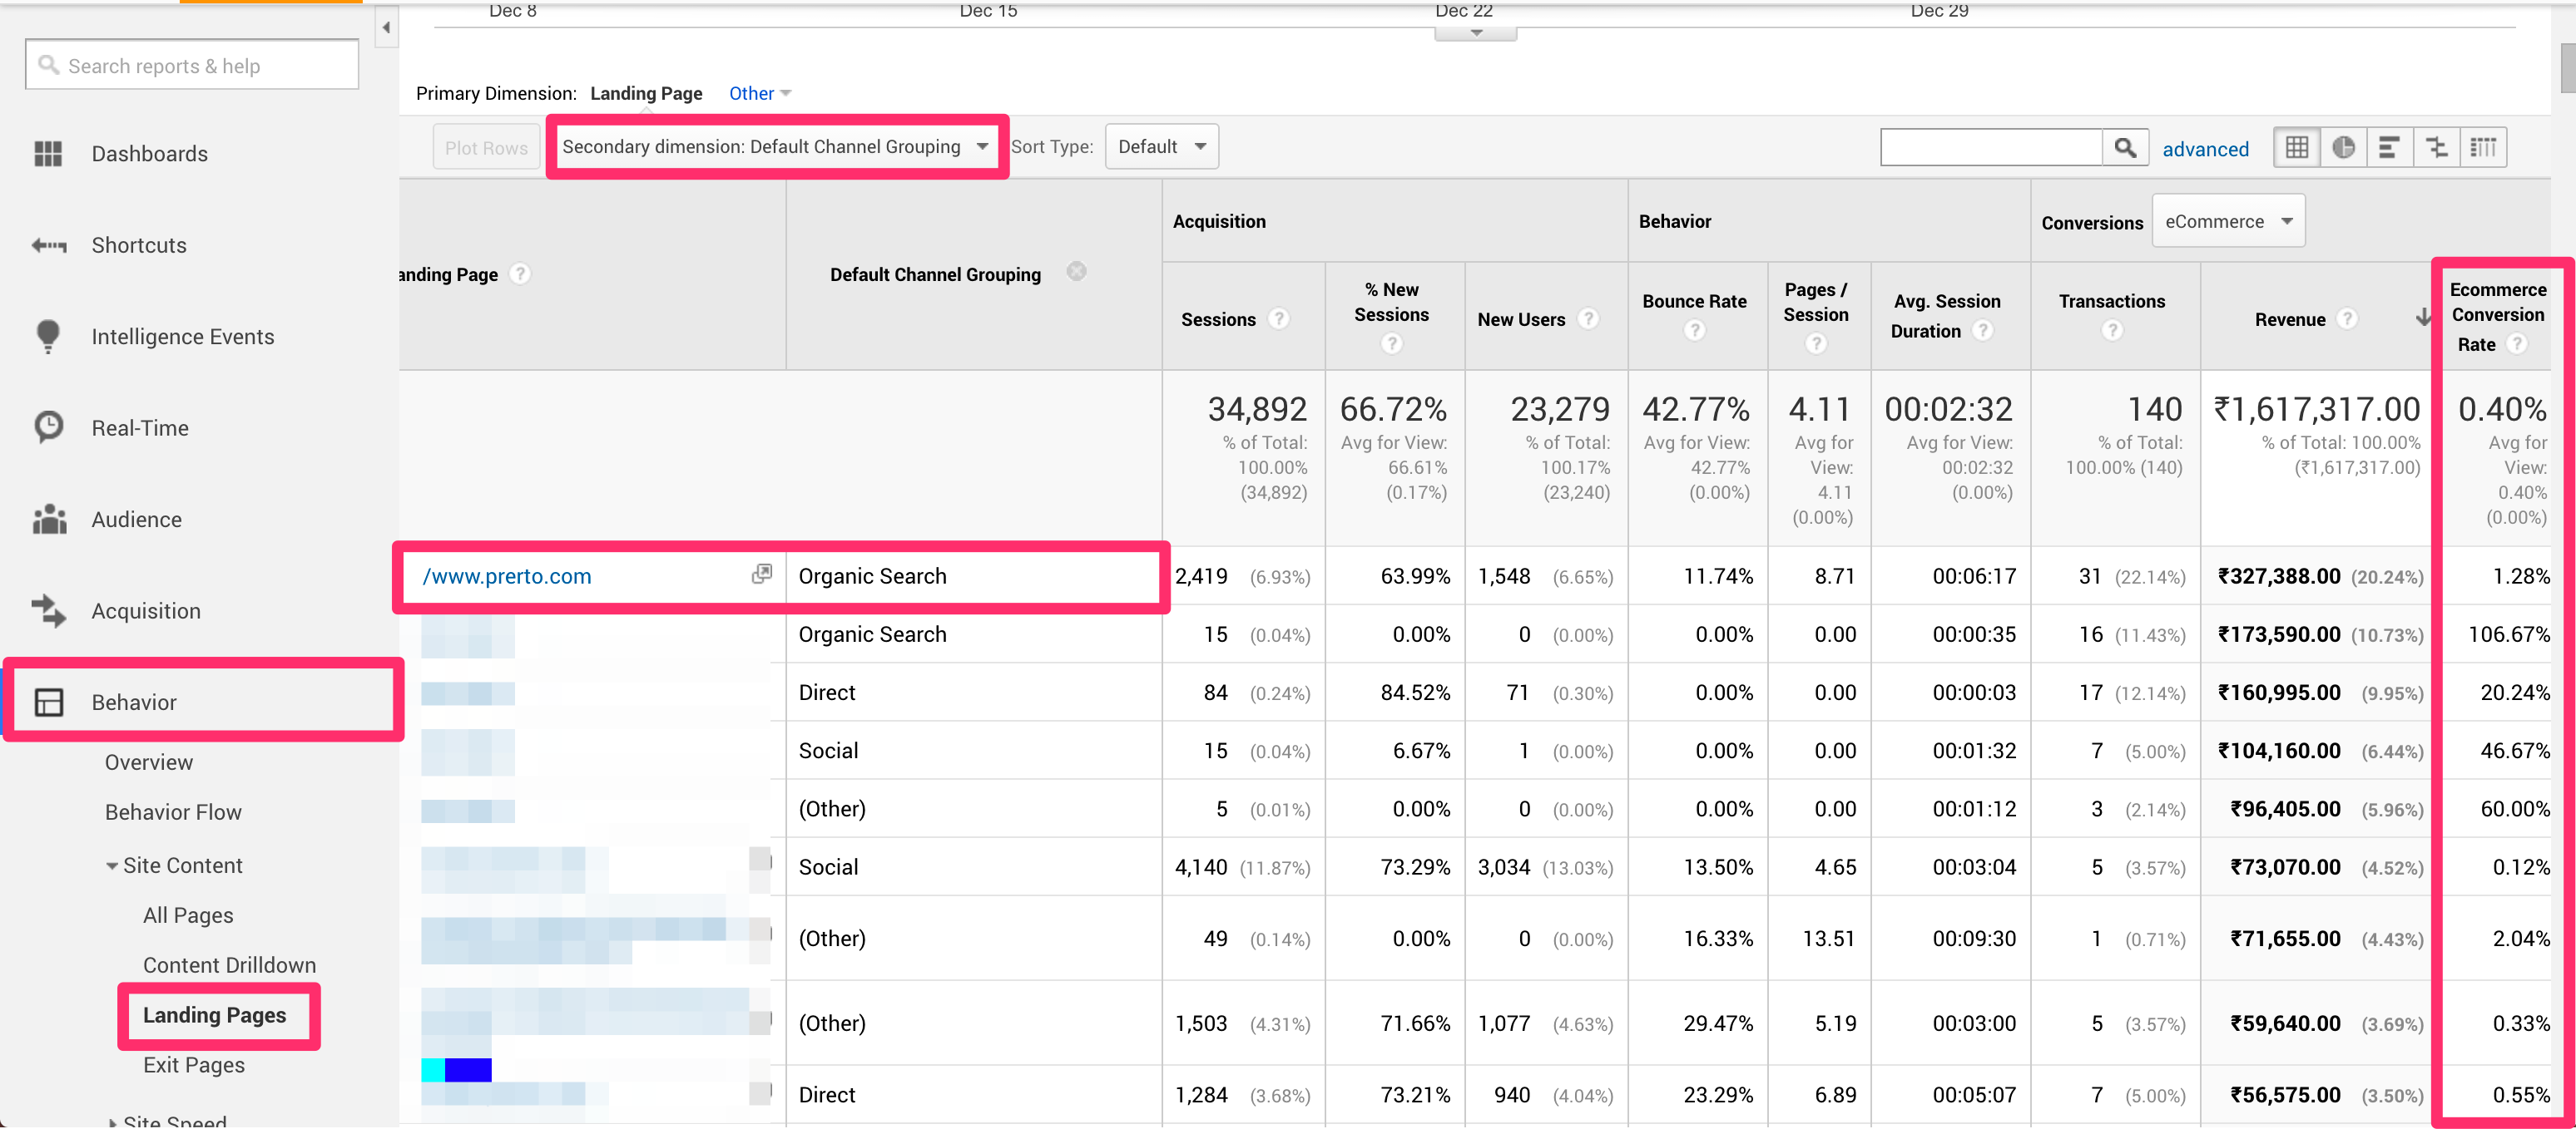Show help for Bounce Rate metric
2576x1129 pixels.
point(1694,330)
